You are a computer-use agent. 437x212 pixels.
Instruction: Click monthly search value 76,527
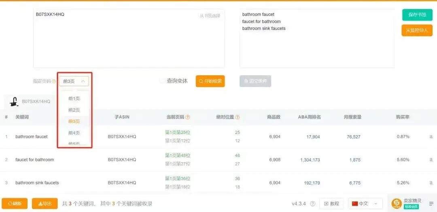(353, 137)
